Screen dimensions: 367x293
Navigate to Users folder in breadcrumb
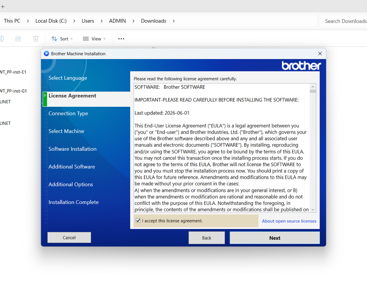pyautogui.click(x=88, y=21)
